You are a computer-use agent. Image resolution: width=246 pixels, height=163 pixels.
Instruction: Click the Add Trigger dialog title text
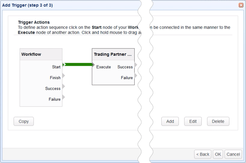[27, 5]
